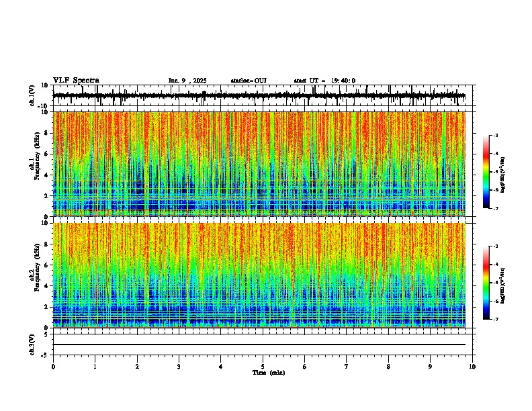Click the '-3' label on ch.2 color scale
Image resolution: width=532 pixels, height=411 pixels.
[x=496, y=246]
